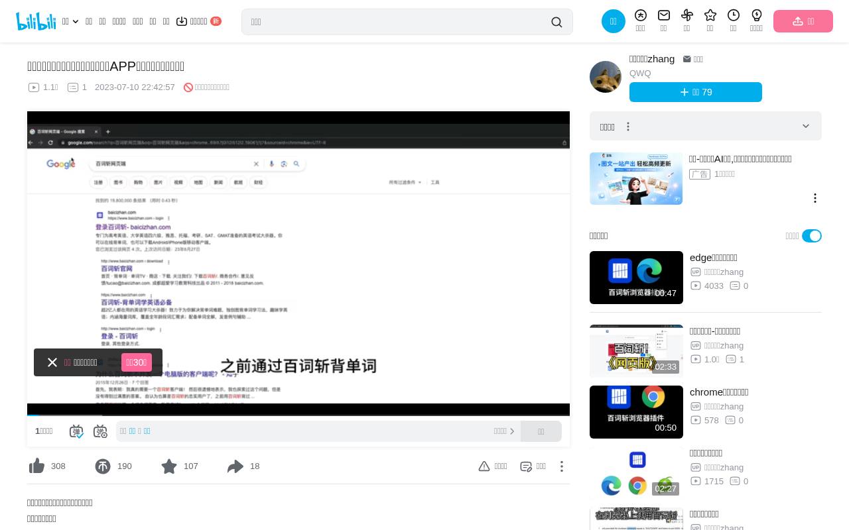Click the danmaku send button

(x=541, y=431)
